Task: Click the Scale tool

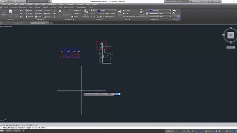Action: click(38, 17)
